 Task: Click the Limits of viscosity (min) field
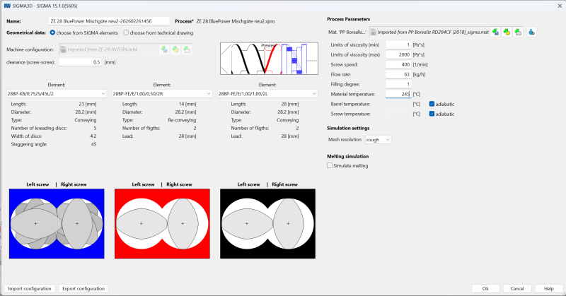398,45
